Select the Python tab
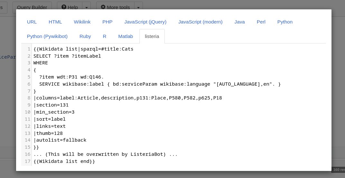This screenshot has height=178, width=345. [x=285, y=22]
